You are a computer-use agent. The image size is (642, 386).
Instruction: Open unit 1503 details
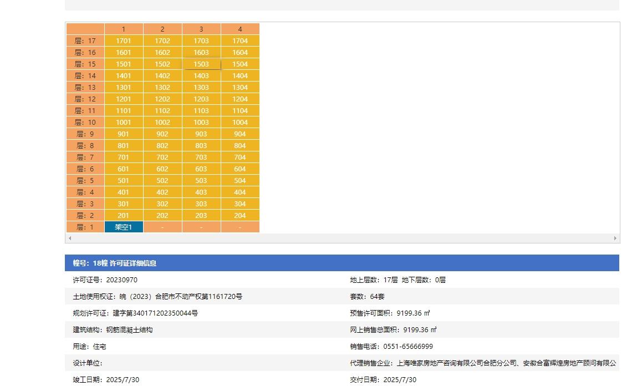[x=201, y=64]
